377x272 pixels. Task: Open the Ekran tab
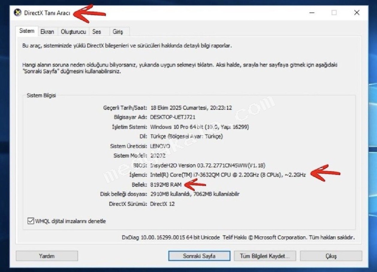[47, 31]
